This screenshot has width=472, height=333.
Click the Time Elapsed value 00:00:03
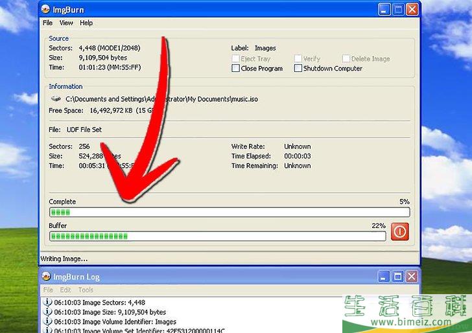point(298,156)
